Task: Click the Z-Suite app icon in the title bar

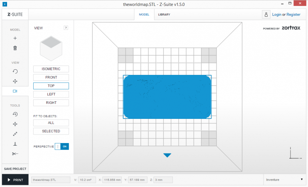Action: tap(5, 4)
